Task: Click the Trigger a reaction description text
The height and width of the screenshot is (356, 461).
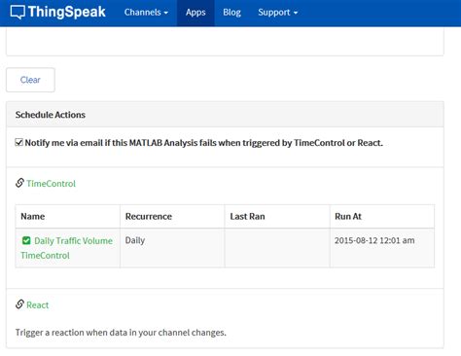Action: [x=121, y=333]
